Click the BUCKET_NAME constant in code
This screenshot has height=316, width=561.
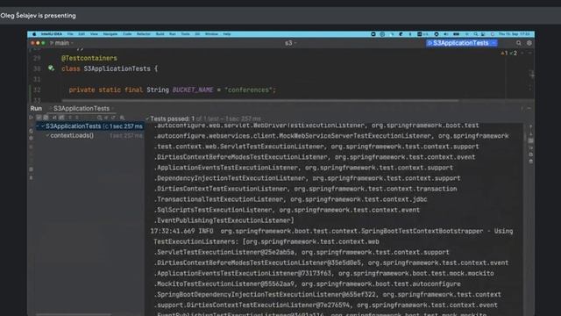[193, 90]
